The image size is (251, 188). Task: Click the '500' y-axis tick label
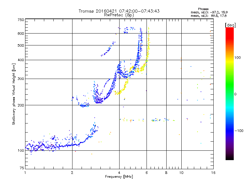[x=21, y=45]
